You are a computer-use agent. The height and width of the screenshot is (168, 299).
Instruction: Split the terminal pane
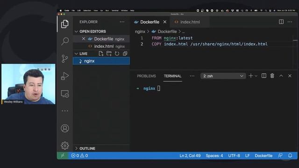coord(264,76)
